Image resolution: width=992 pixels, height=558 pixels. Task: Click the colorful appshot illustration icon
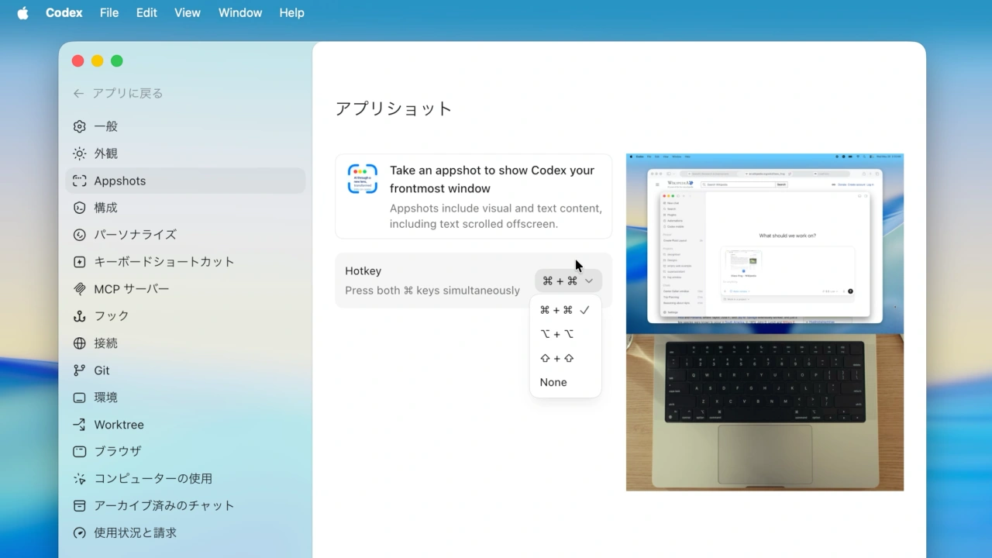pyautogui.click(x=362, y=179)
